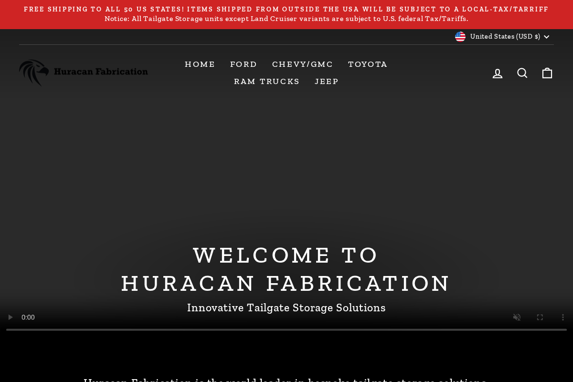Click the US flag icon in the header
The image size is (573, 382).
[x=460, y=36]
